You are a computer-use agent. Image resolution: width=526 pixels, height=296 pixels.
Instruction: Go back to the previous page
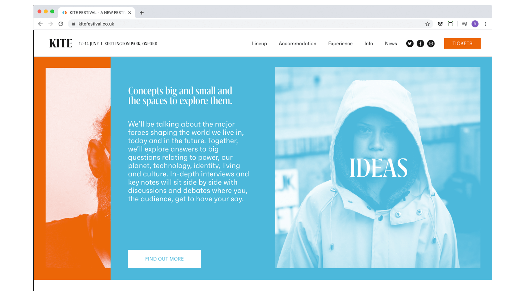[40, 24]
